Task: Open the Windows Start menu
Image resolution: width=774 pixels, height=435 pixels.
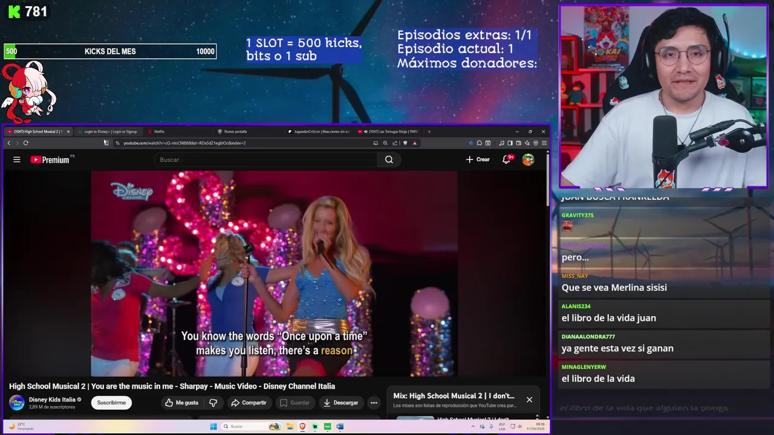Action: (213, 427)
